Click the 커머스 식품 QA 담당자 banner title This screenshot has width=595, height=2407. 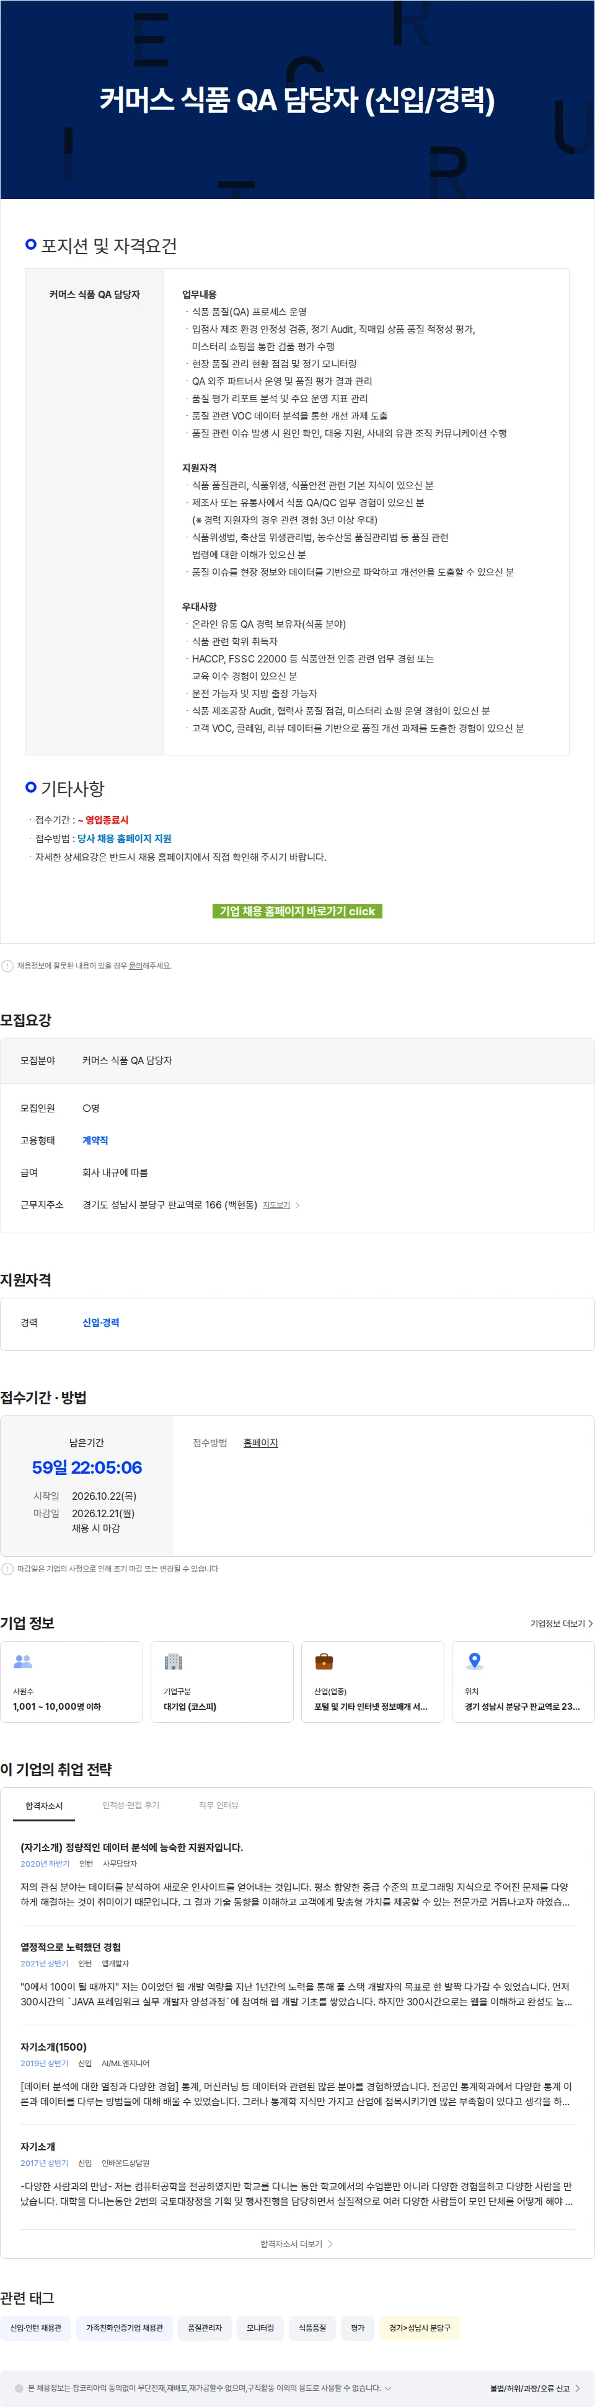point(297,100)
